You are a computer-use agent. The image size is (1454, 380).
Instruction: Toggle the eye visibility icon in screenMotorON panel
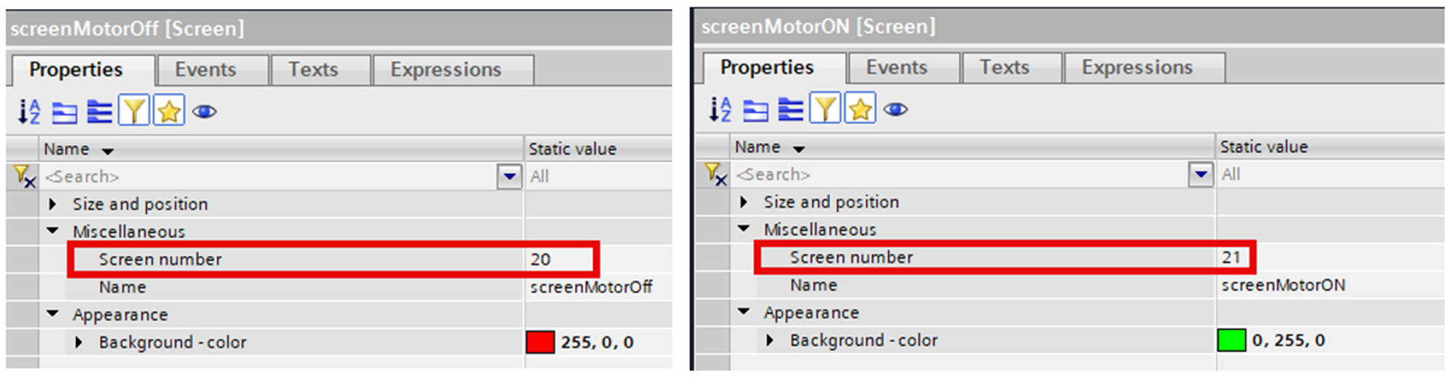pyautogui.click(x=895, y=110)
